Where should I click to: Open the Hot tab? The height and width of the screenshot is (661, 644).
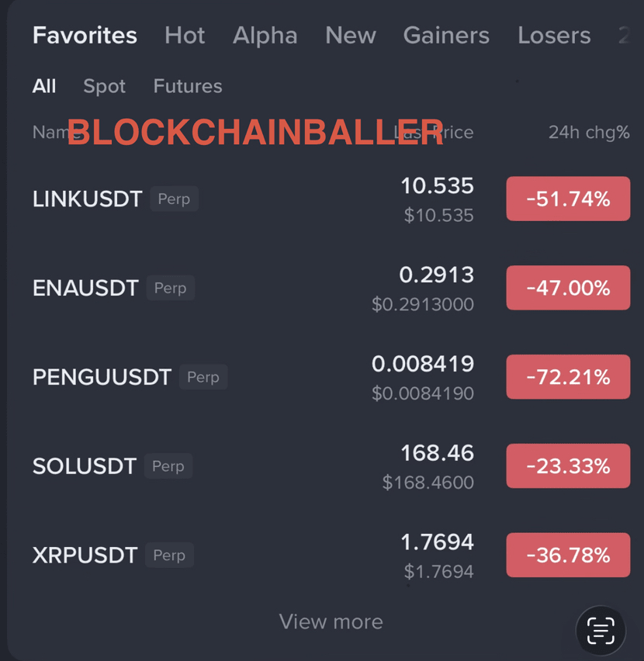[x=185, y=36]
